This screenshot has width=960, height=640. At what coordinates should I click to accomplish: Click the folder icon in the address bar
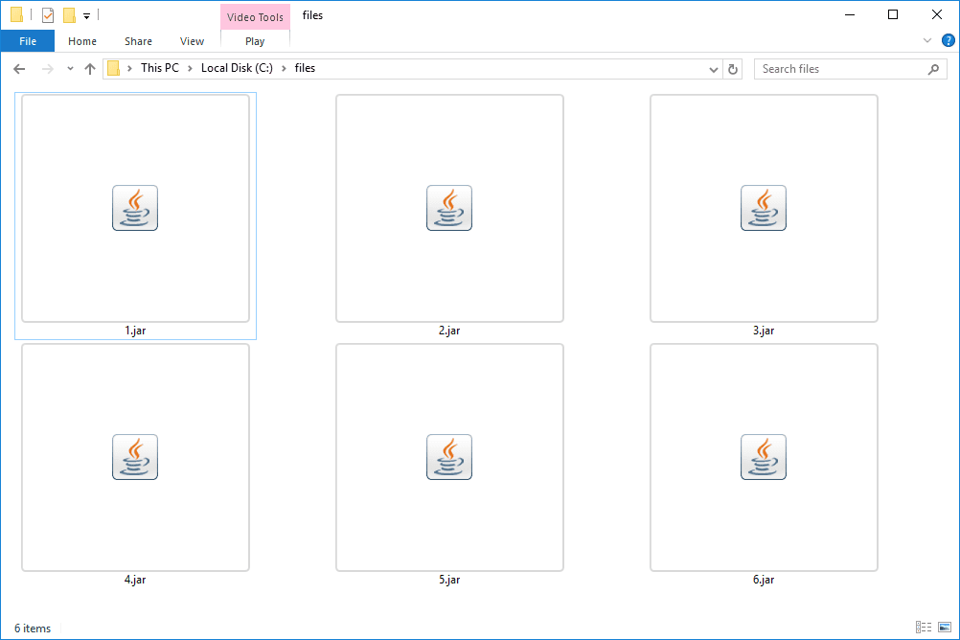pos(114,69)
